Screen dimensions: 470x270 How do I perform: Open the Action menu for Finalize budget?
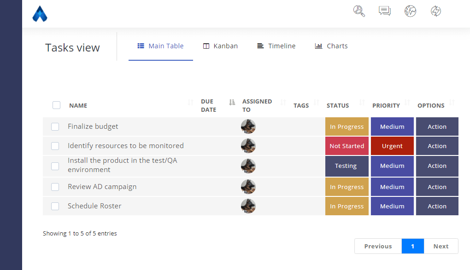(437, 126)
